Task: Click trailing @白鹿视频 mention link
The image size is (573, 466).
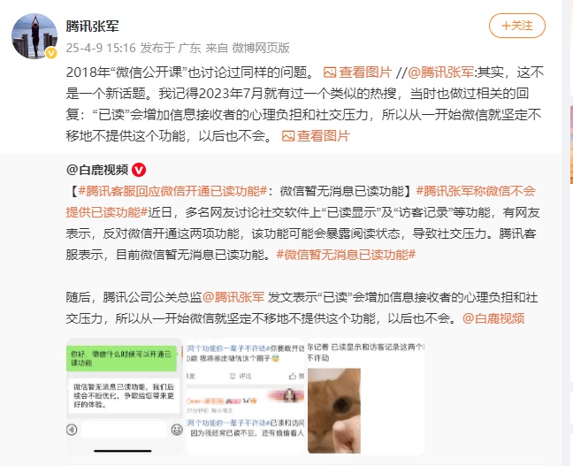Action: [x=493, y=318]
